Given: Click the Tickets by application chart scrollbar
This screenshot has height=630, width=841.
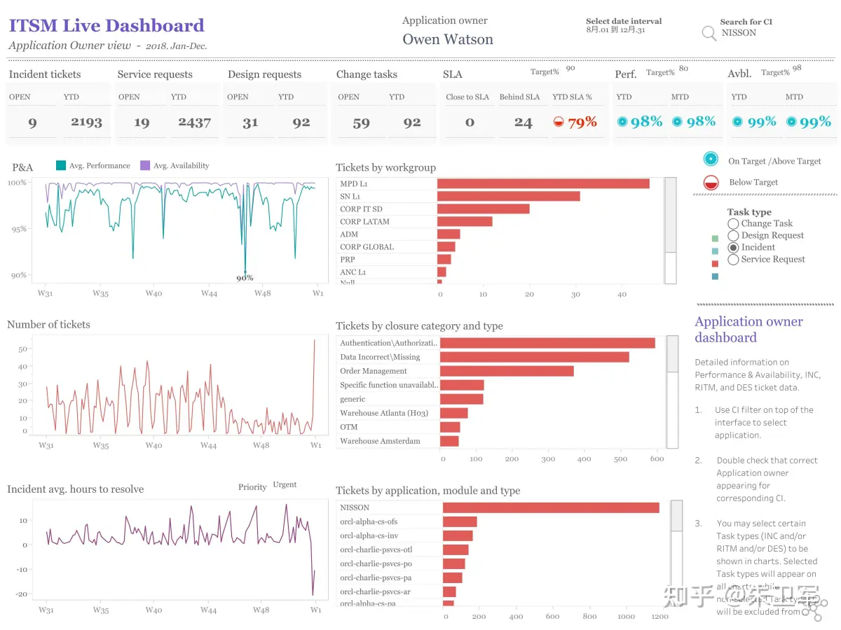Looking at the screenshot, I should 676,553.
